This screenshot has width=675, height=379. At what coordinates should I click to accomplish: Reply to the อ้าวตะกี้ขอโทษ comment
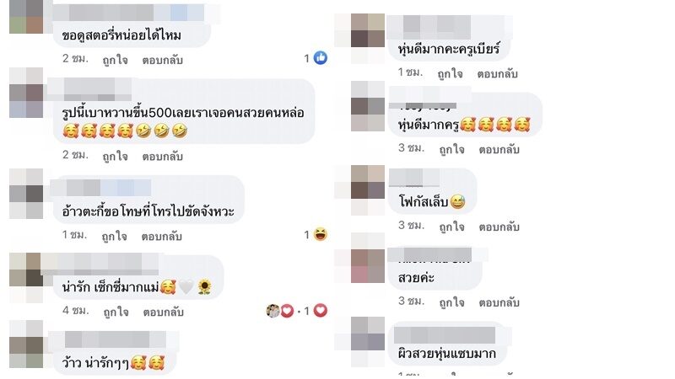pyautogui.click(x=161, y=236)
